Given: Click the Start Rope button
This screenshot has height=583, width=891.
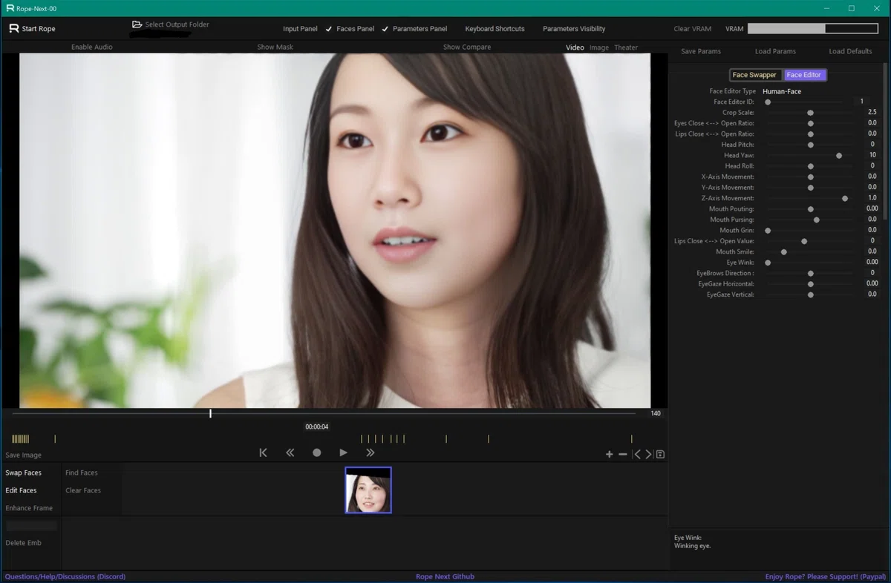Looking at the screenshot, I should click(32, 29).
